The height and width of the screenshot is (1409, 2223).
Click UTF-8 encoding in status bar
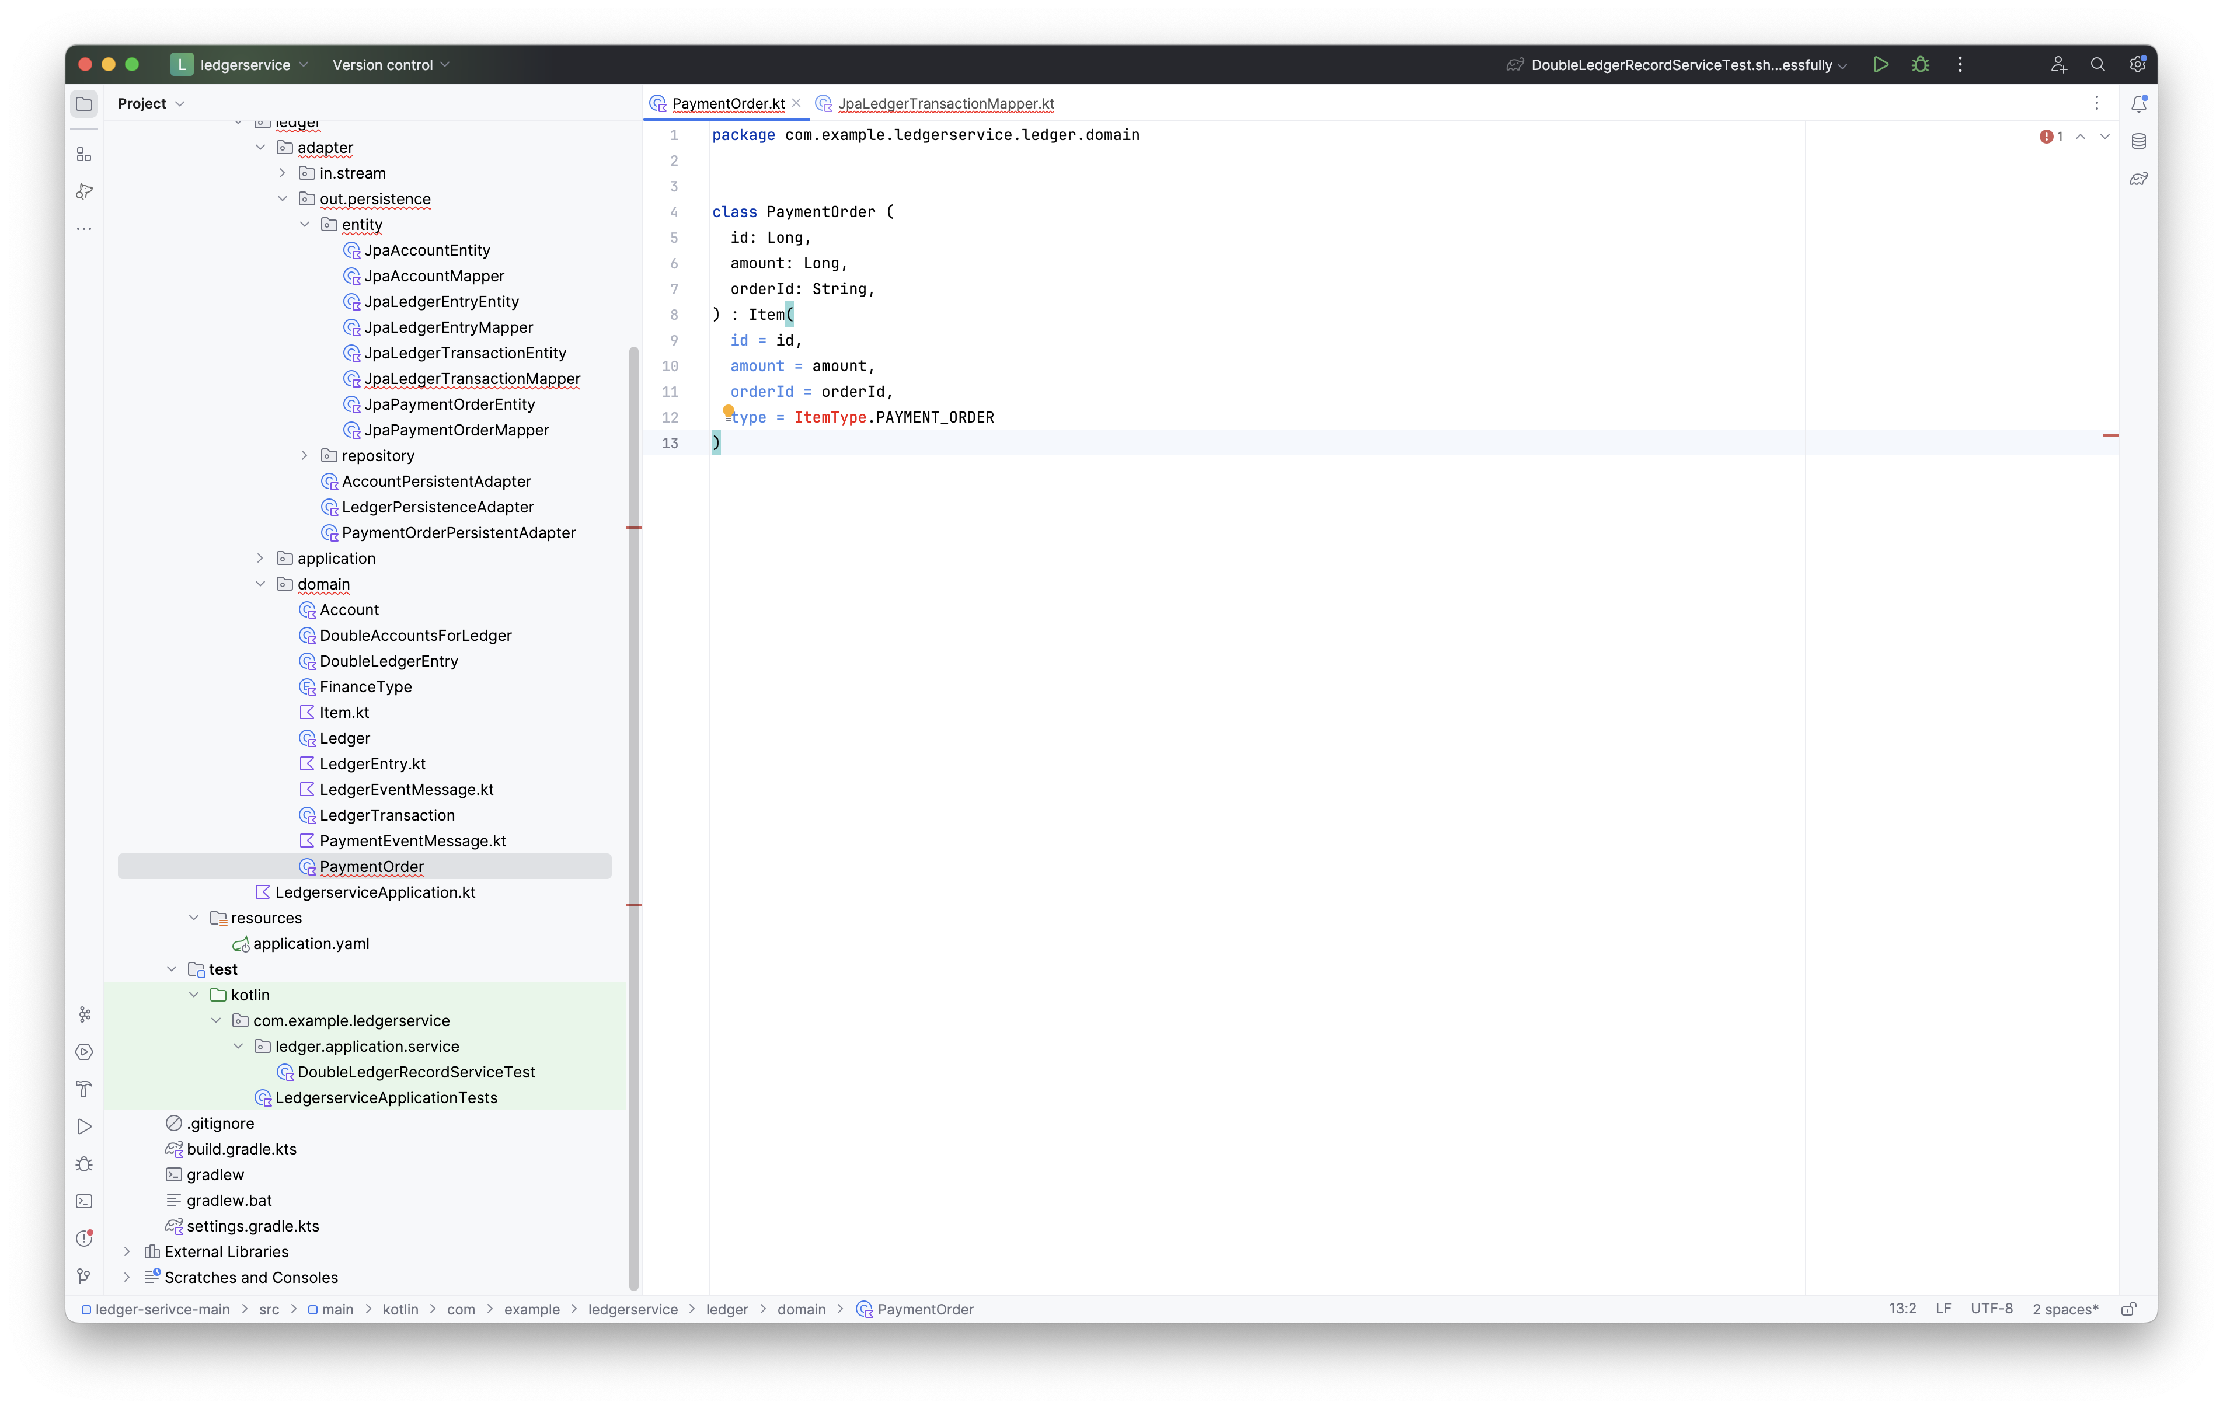click(1991, 1309)
